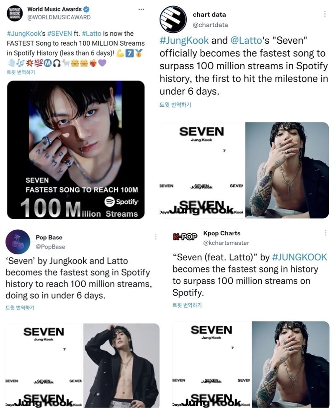Viewport: 335px width, 408px height.
Task: Open the @Latto mention link
Action: pos(246,40)
